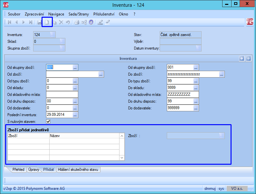Click lookup button next to Sklad field
Viewport: 256px width, 194px height.
pos(62,42)
